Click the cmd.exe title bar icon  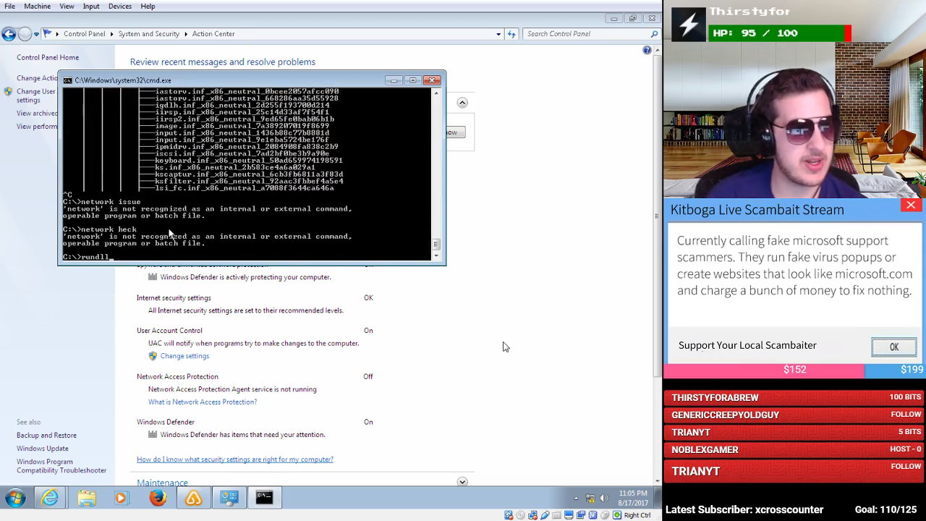pyautogui.click(x=67, y=80)
